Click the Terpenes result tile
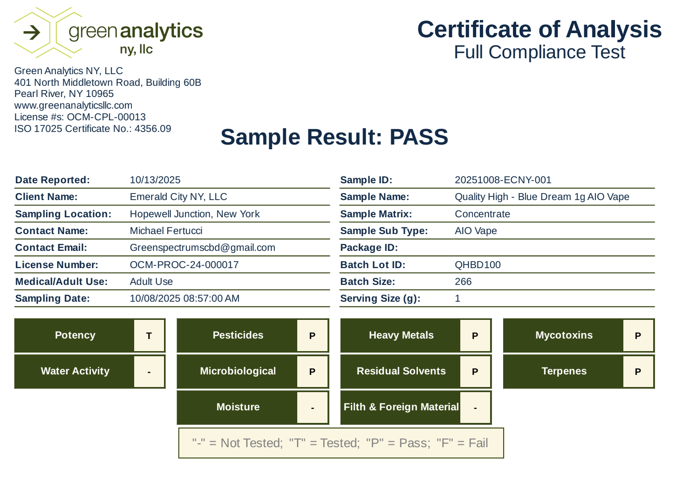 point(579,372)
